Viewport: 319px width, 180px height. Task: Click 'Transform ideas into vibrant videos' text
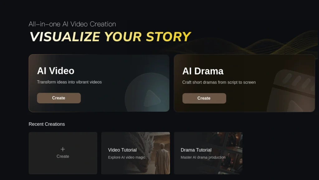69,82
